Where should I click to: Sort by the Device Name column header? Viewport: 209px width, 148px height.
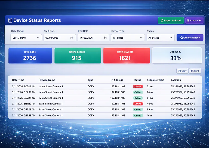pos(47,80)
